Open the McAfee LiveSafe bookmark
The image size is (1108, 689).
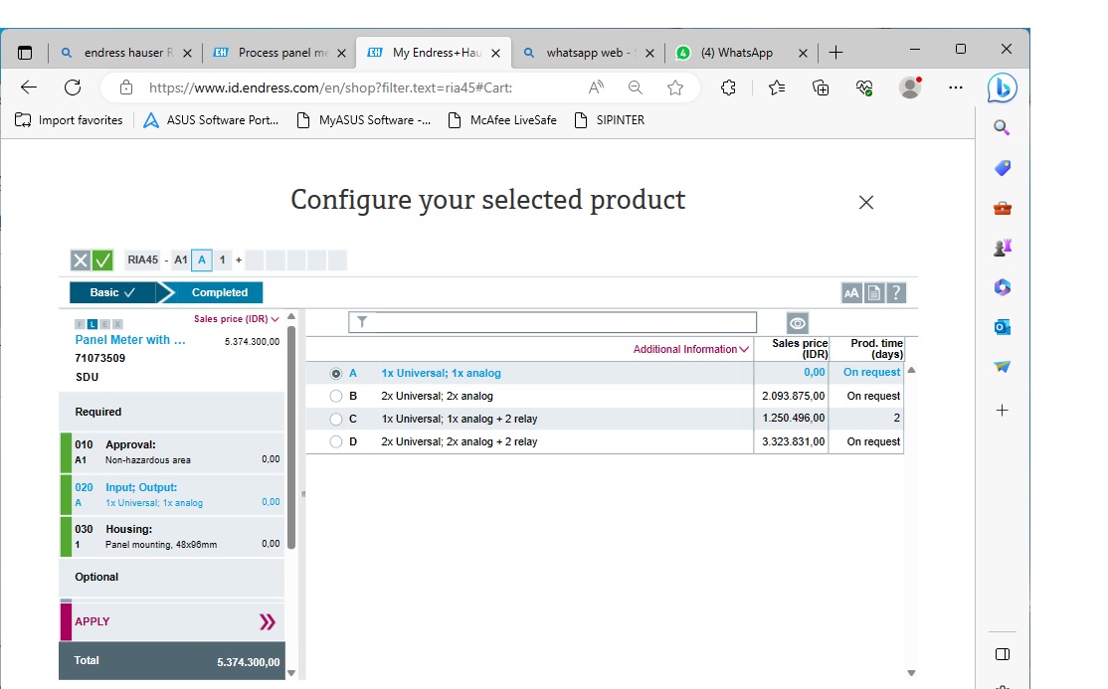pos(502,120)
